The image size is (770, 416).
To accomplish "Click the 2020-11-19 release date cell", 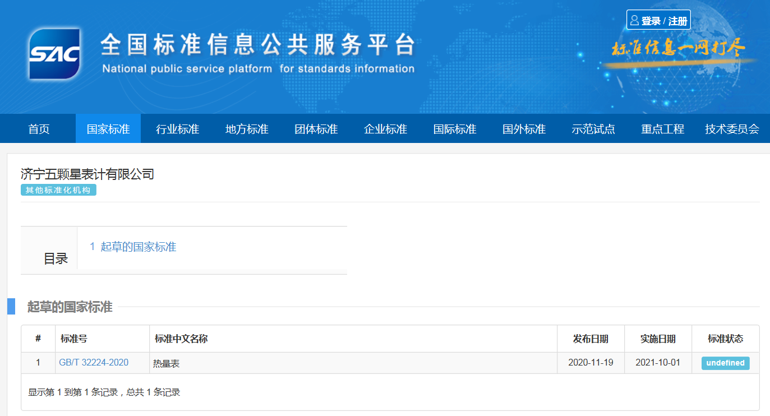I will [x=591, y=363].
